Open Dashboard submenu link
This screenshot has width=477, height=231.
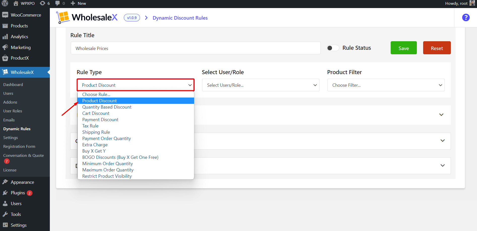point(13,85)
